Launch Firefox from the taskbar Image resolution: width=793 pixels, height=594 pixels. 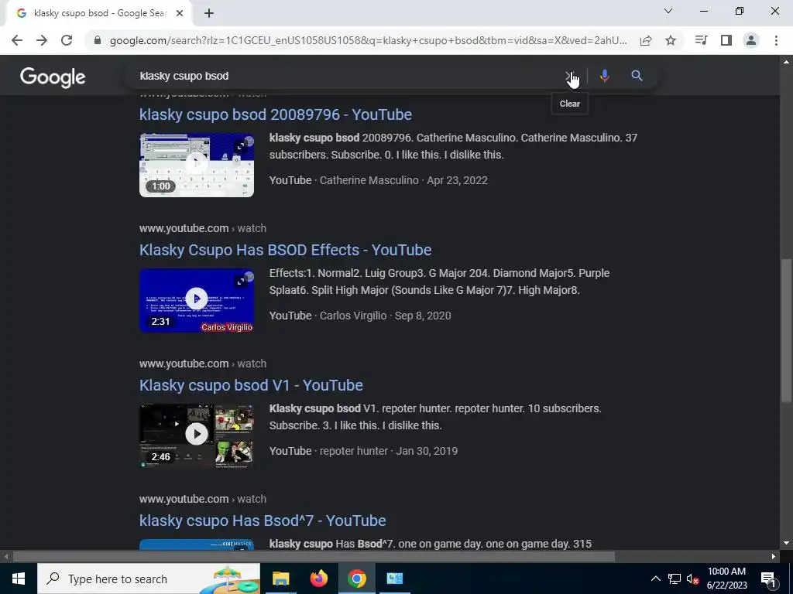318,579
